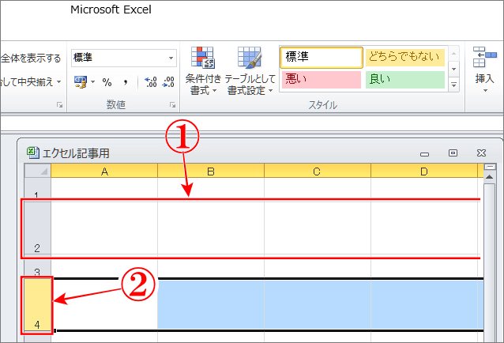Select row 1 header
Screen dimensions: 504x343
(x=38, y=189)
